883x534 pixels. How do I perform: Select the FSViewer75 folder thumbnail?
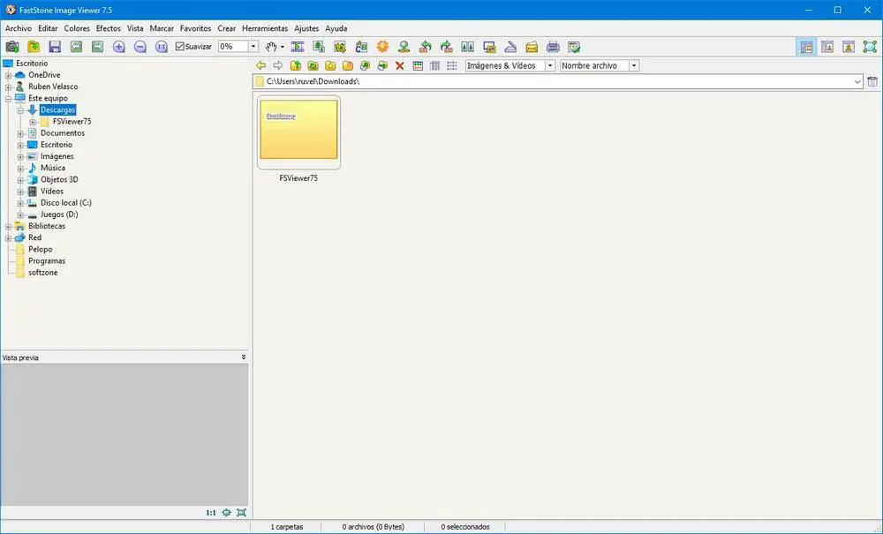pos(298,132)
